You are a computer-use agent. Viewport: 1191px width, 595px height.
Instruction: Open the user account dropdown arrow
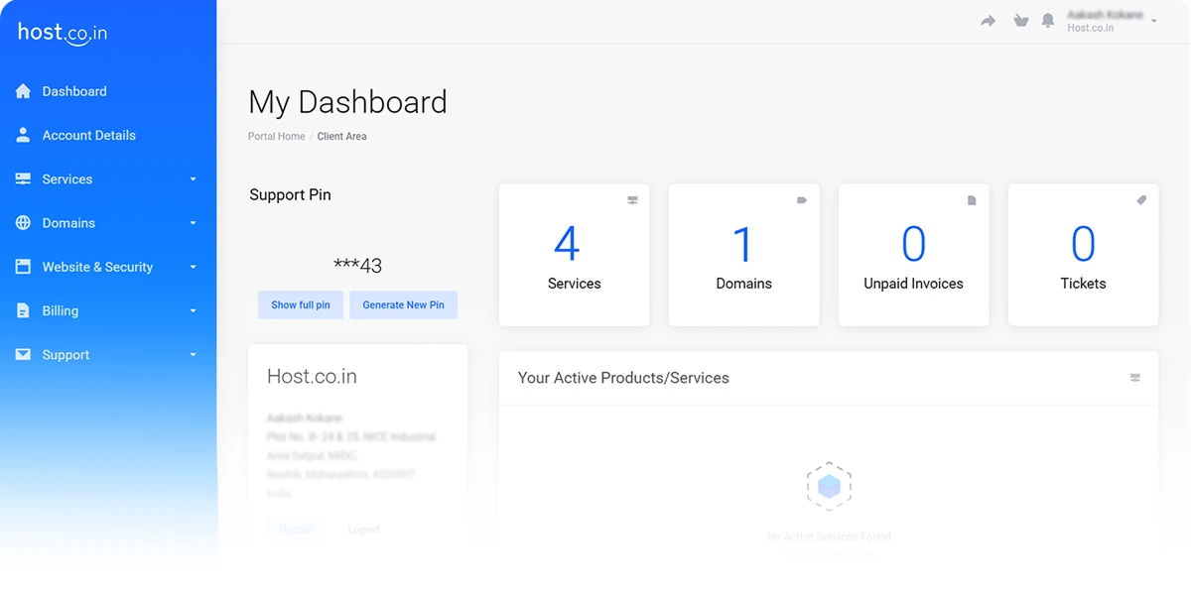click(1153, 21)
